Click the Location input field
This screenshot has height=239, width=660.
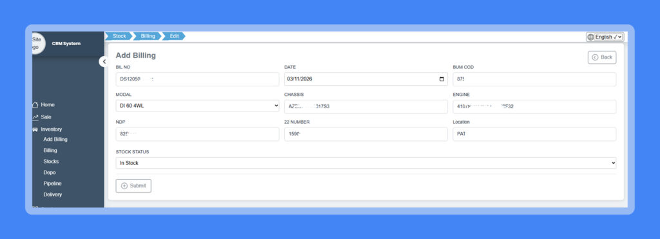click(x=534, y=134)
